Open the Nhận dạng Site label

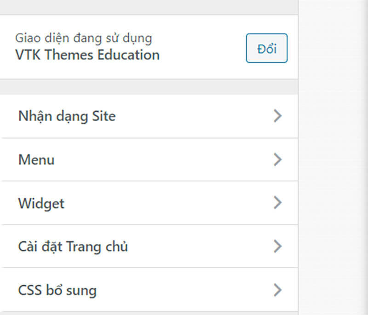(x=67, y=116)
